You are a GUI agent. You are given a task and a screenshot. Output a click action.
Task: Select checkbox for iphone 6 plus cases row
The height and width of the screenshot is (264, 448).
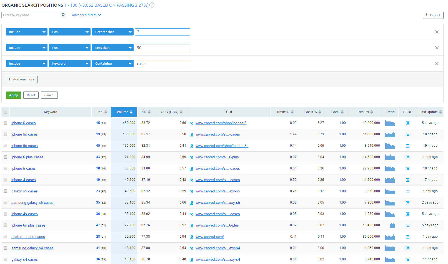tap(5, 157)
